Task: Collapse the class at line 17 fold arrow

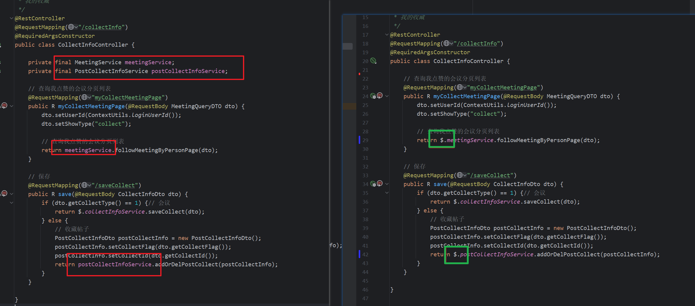Action: tap(387, 35)
